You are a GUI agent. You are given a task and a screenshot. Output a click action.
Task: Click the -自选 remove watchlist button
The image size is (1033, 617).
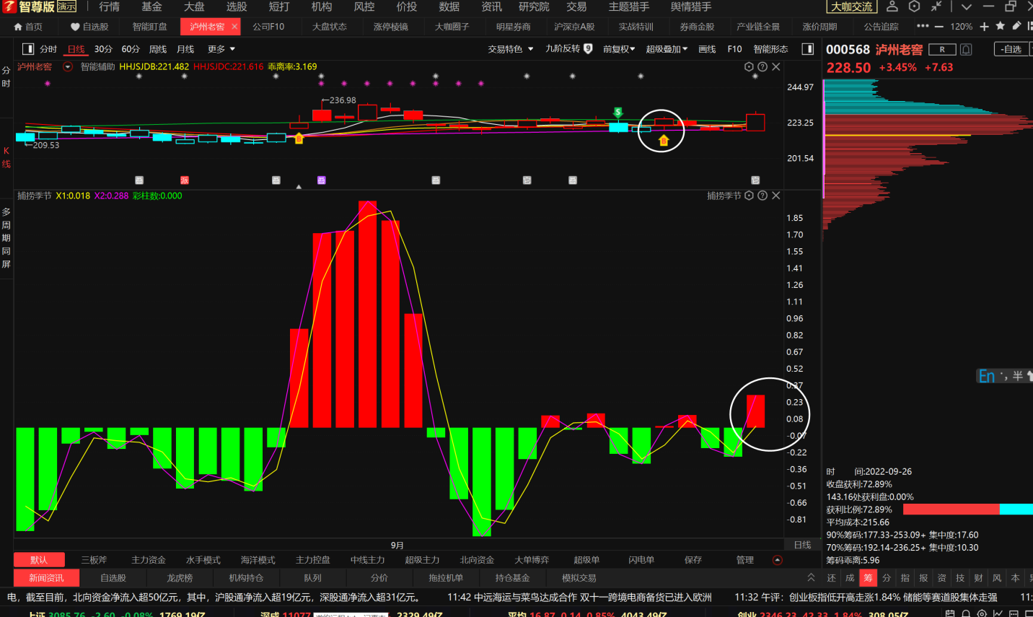coord(1012,49)
